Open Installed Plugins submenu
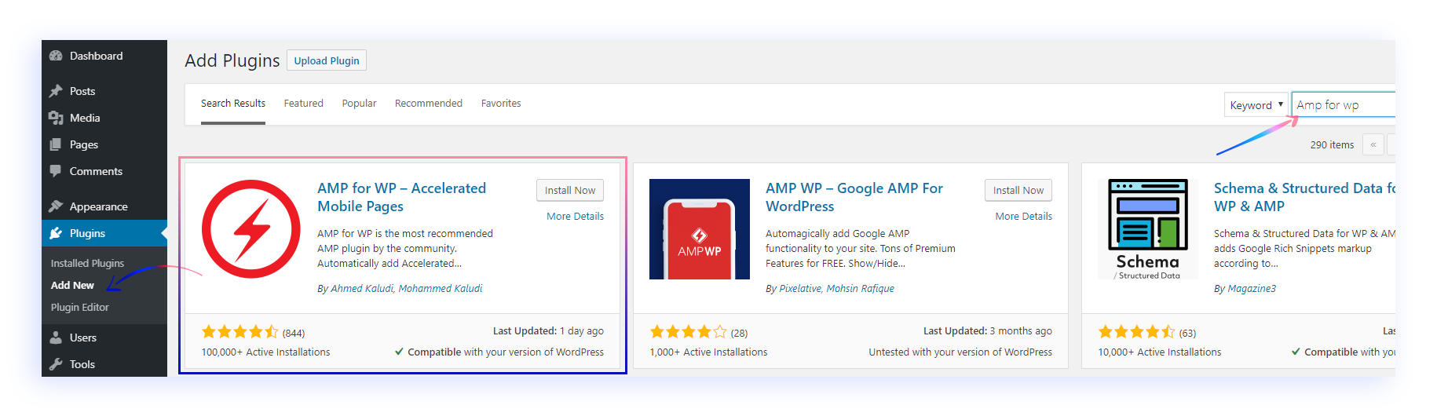Screen dimensions: 1437x416 (x=87, y=264)
